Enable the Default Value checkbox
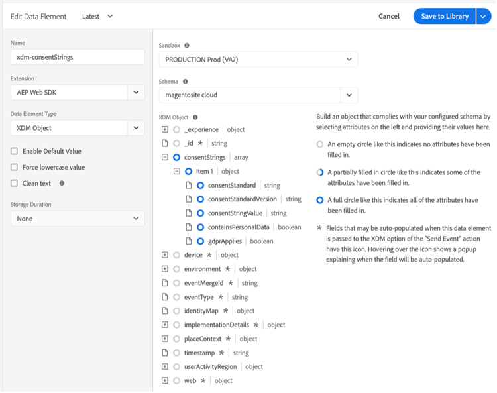The image size is (497, 393). coord(14,151)
